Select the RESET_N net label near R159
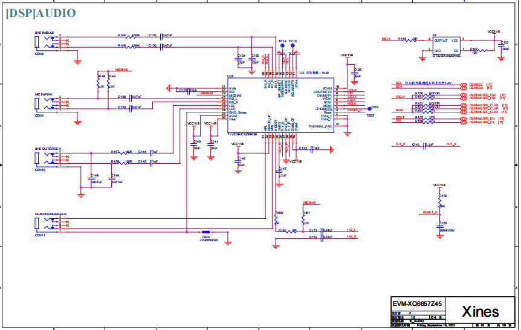Screen dimensions: 521x330 click(430, 213)
